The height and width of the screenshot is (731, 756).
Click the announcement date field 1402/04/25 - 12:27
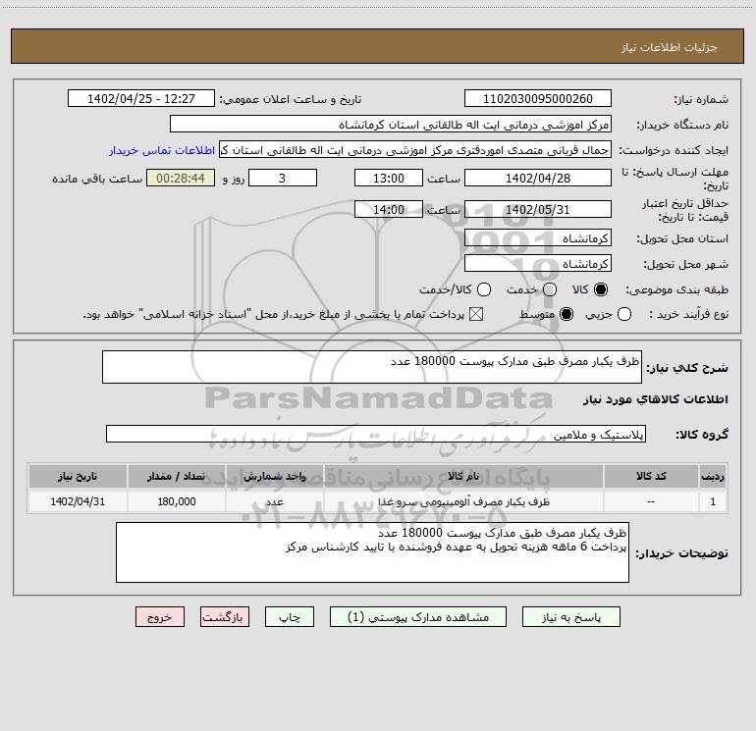[x=141, y=99]
